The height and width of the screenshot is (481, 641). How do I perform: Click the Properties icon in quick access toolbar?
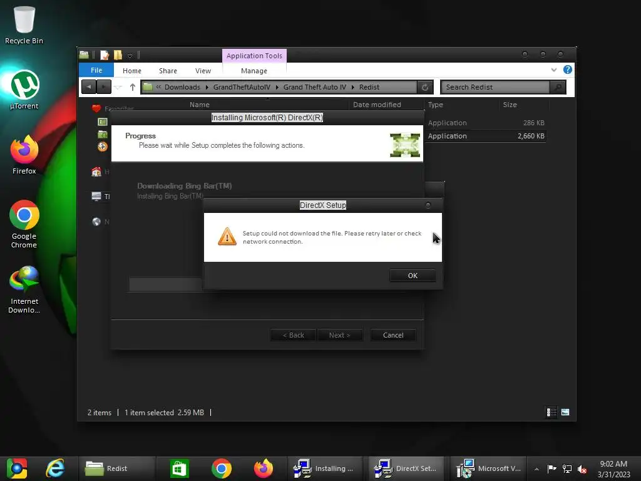(x=105, y=55)
